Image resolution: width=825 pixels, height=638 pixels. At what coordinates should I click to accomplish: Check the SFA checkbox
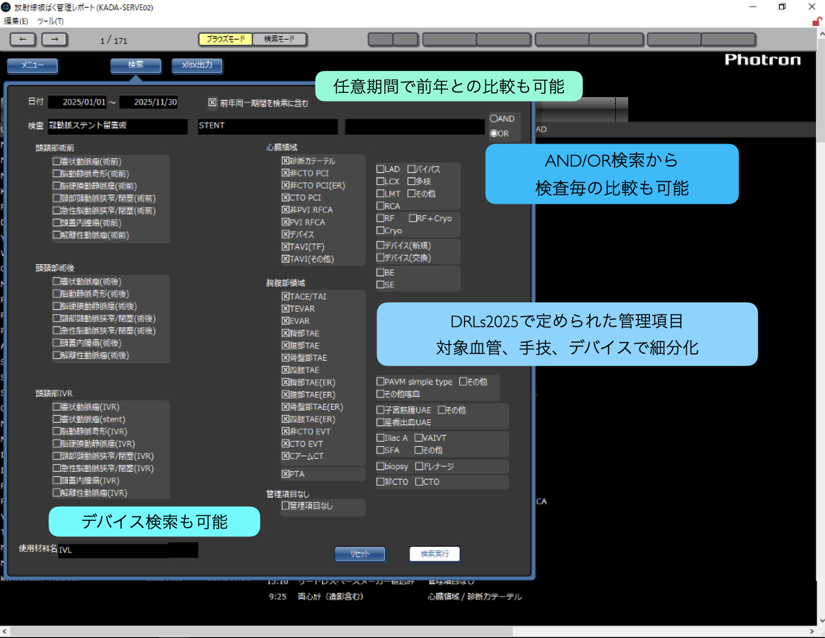[381, 450]
